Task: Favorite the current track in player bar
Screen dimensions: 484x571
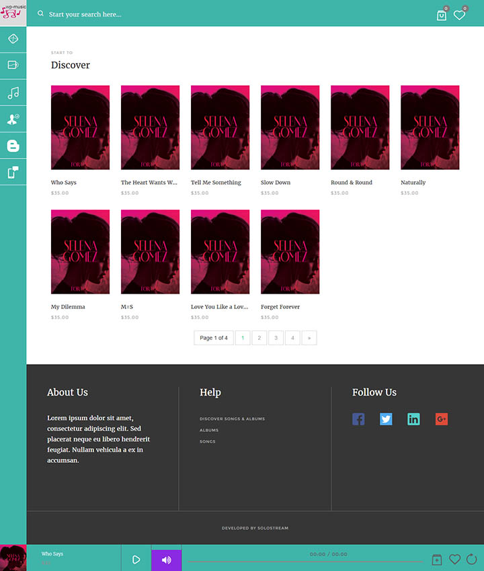Action: click(x=454, y=559)
